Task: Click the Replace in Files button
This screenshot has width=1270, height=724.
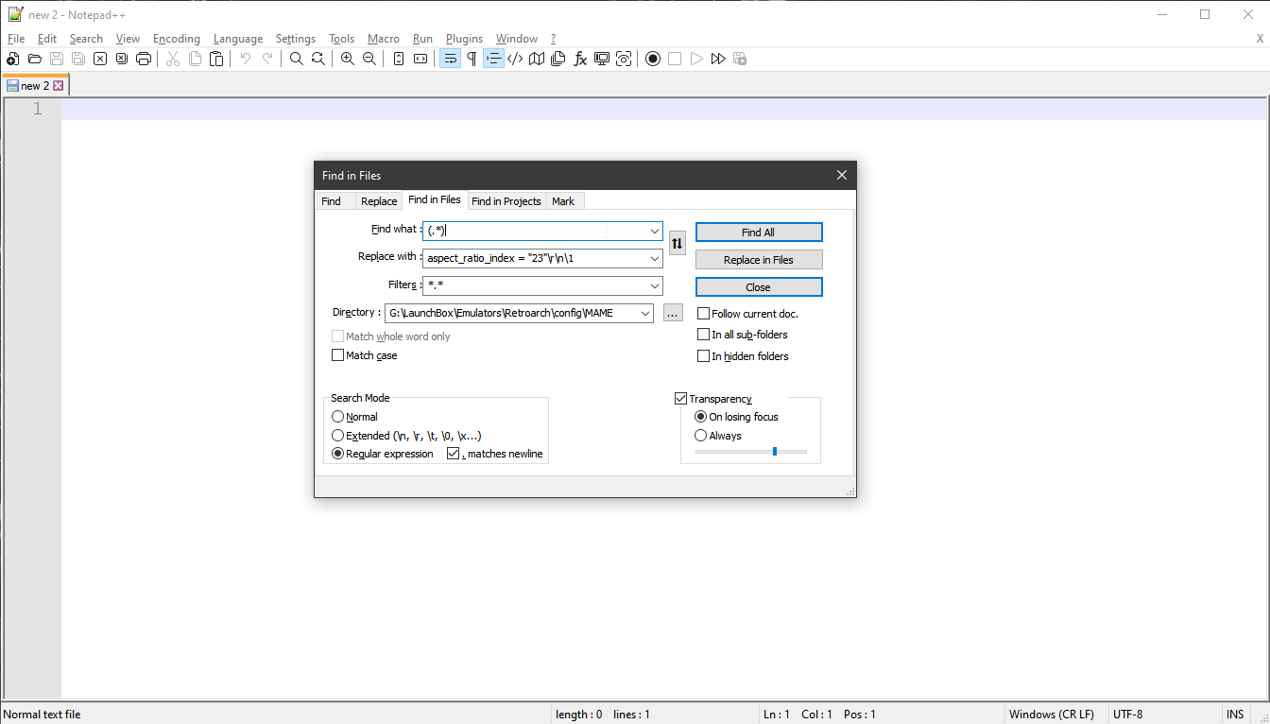Action: [758, 260]
